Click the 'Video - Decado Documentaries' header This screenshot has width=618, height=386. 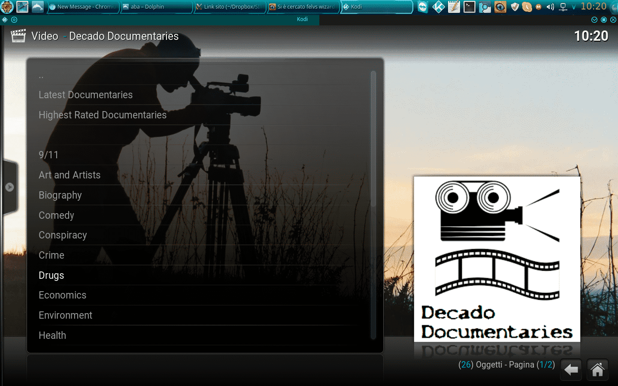[105, 36]
